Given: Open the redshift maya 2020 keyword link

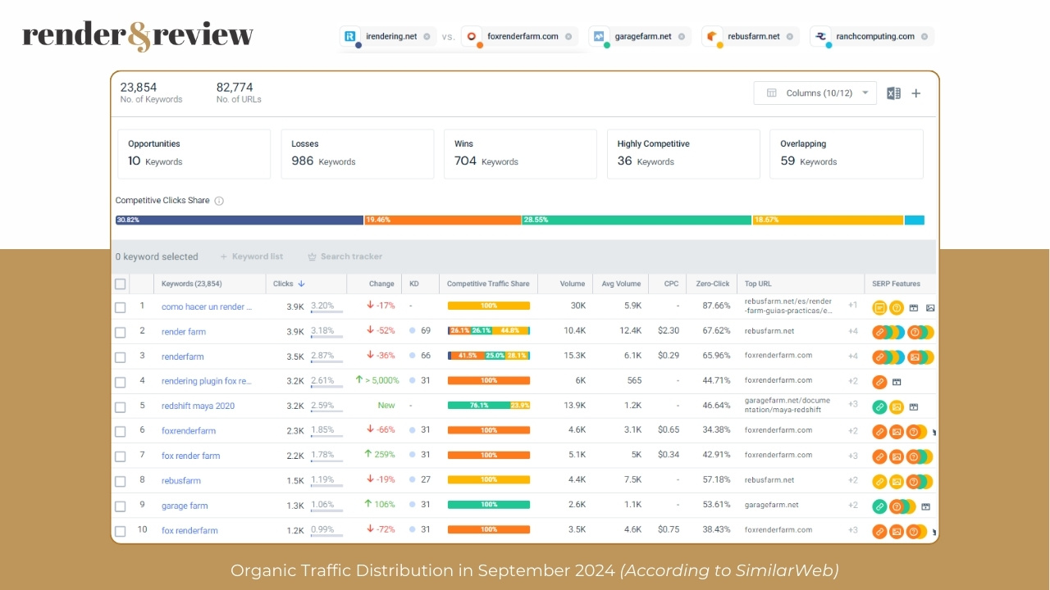Looking at the screenshot, I should coord(198,406).
